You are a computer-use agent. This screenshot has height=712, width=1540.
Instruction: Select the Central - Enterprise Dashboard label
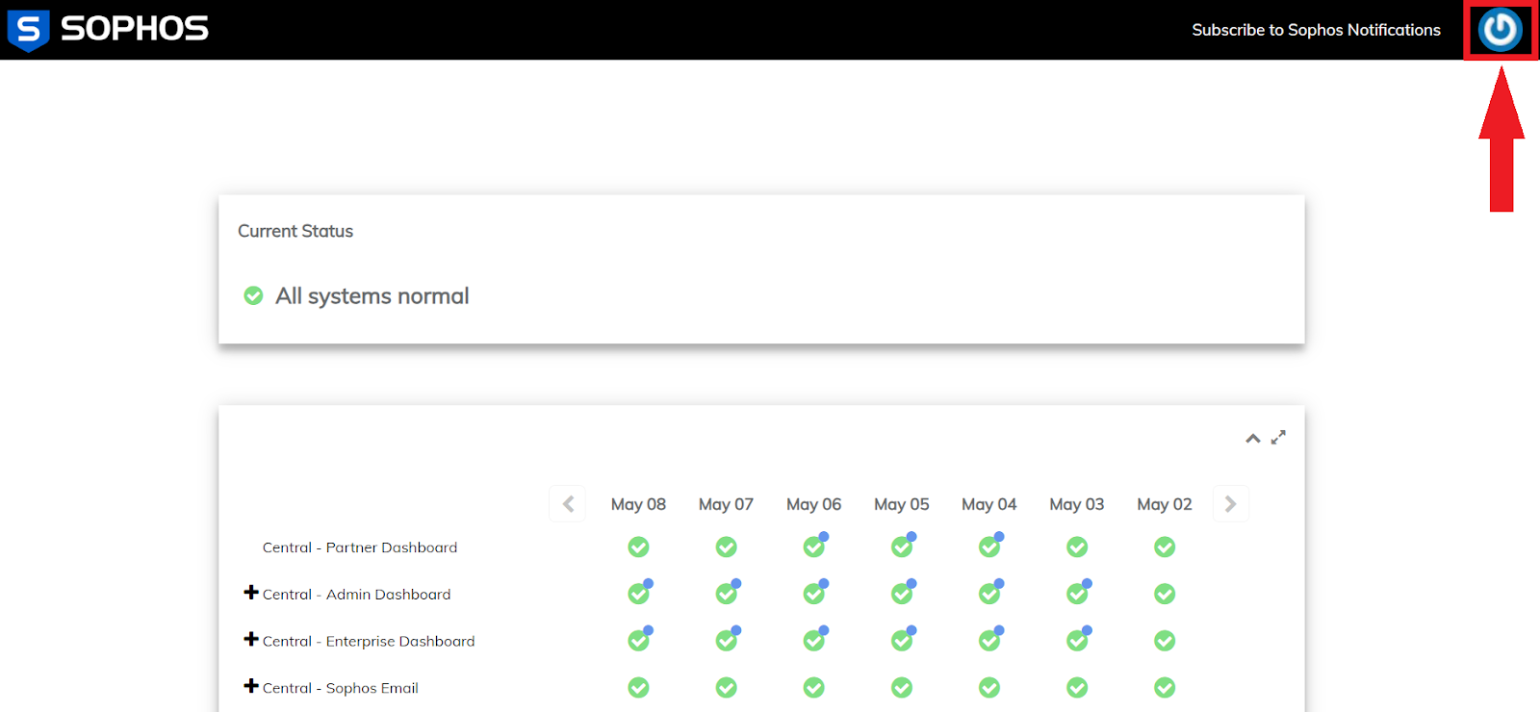click(369, 642)
